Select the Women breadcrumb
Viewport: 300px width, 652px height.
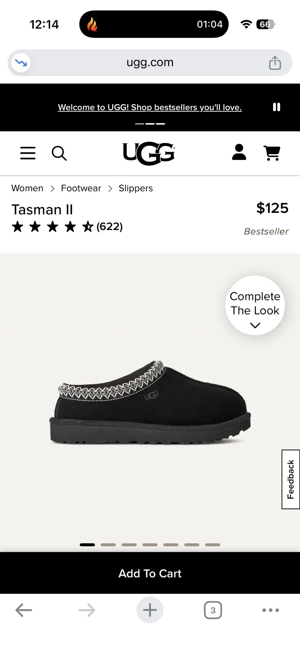click(27, 188)
